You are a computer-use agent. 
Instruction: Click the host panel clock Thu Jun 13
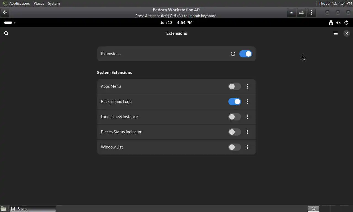(335, 3)
